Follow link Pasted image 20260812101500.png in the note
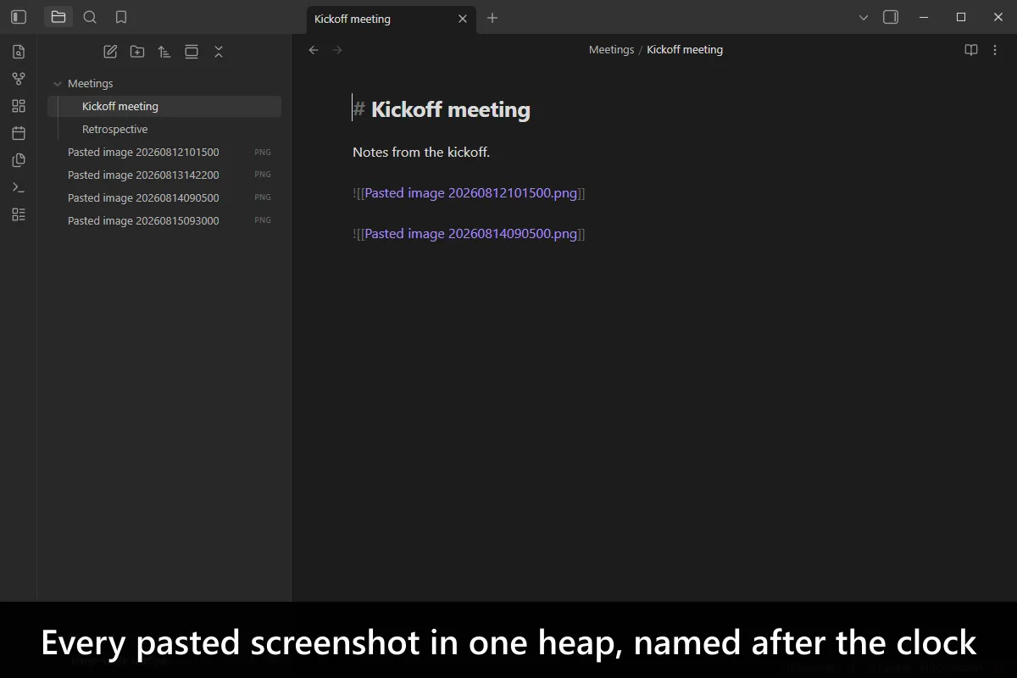1017x678 pixels. 470,193
